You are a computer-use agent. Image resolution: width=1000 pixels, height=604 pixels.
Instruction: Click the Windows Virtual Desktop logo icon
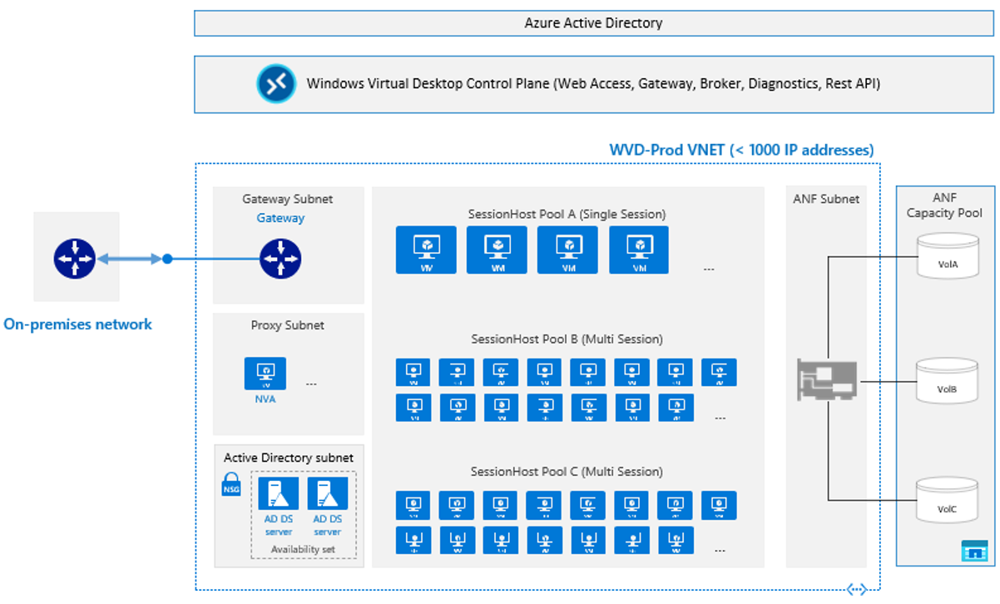tap(275, 84)
